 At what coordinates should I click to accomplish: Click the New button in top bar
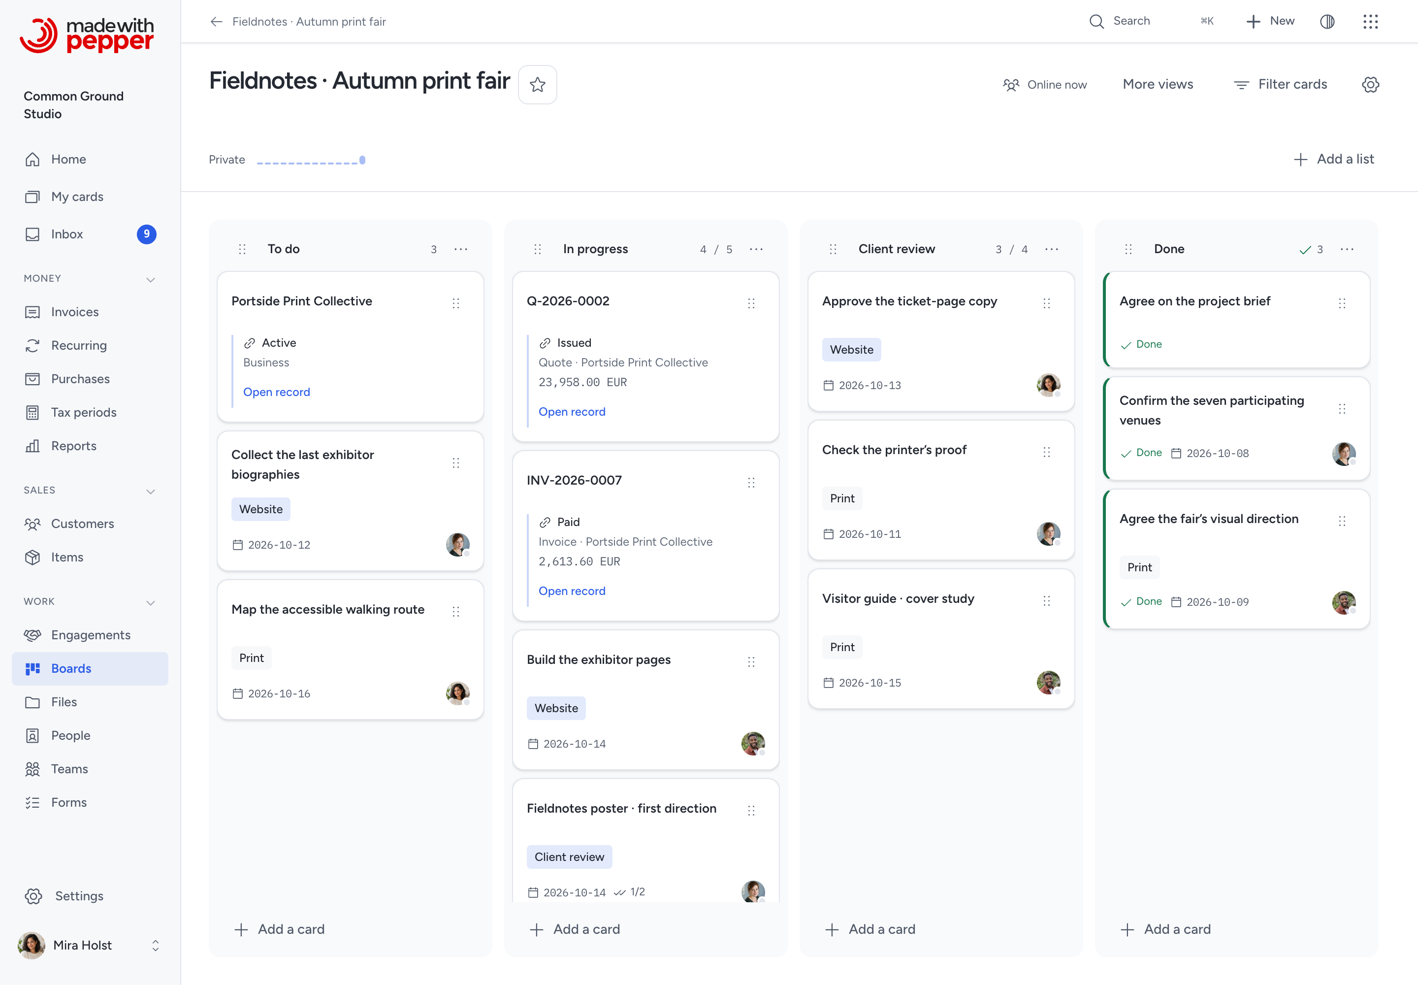[x=1270, y=22]
